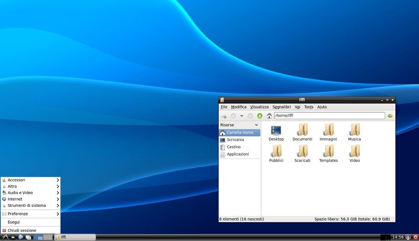Expand the Risorse side pane dropdown

click(256, 125)
